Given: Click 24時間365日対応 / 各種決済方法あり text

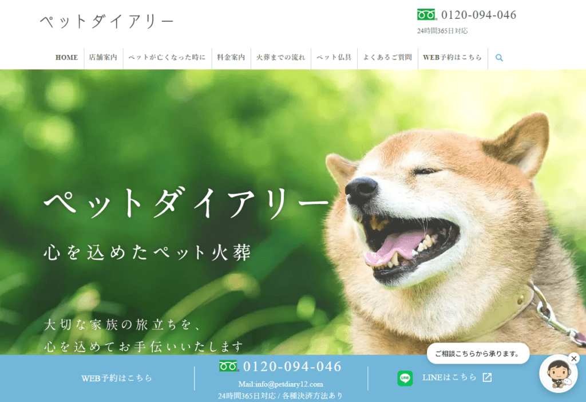Looking at the screenshot, I should pos(280,396).
